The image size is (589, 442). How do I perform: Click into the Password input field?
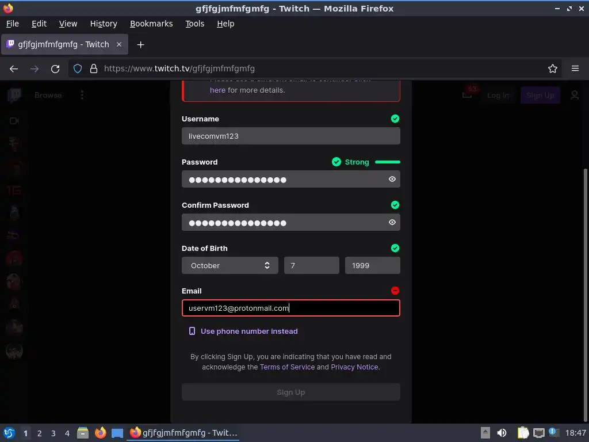pyautogui.click(x=290, y=180)
